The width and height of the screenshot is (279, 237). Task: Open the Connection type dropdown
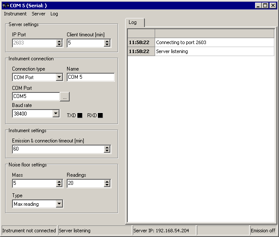(59, 77)
